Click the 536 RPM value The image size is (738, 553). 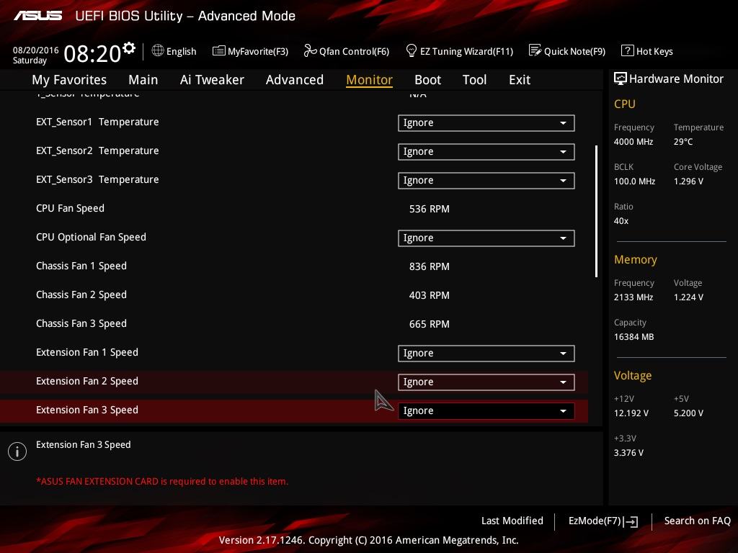pos(430,209)
